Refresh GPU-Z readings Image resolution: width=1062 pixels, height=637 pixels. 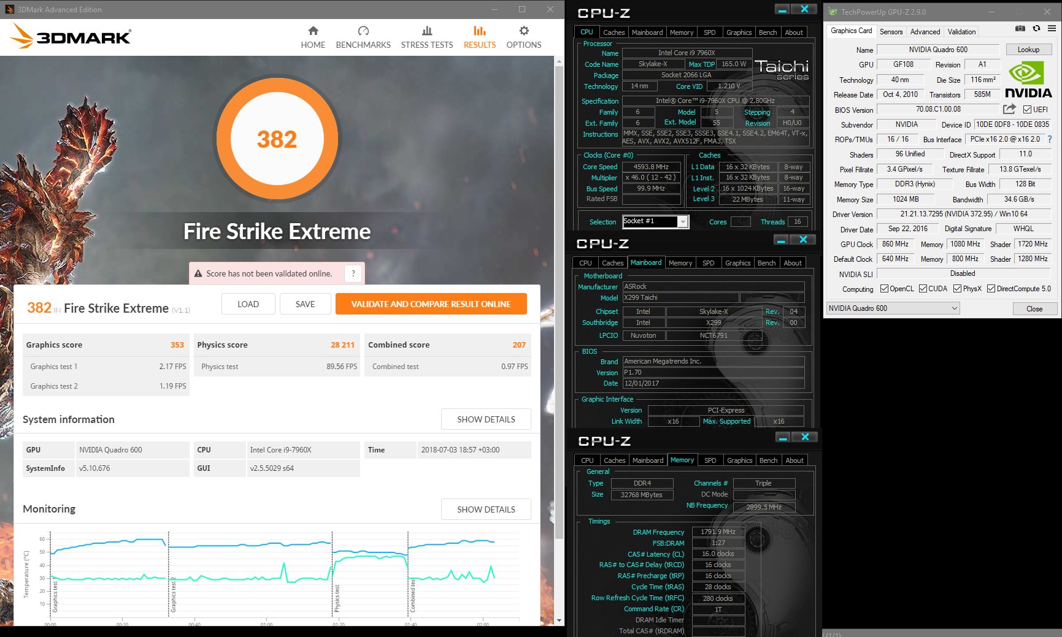1036,28
